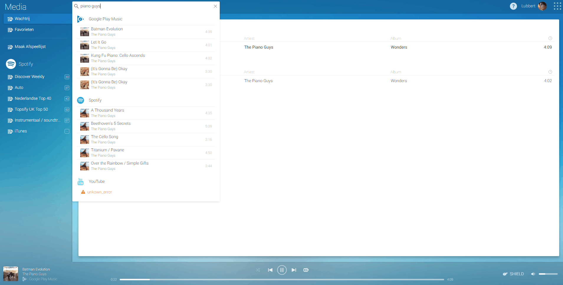Screen dimensions: 563x285
Task: Play A Thousand Years from Spotify results
Action: (146, 113)
